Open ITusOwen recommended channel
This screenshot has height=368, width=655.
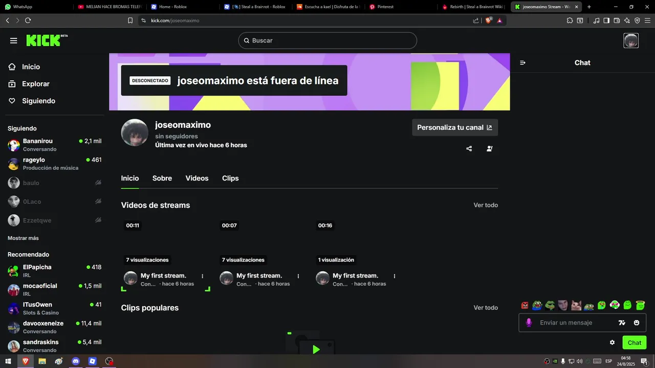[x=54, y=309]
